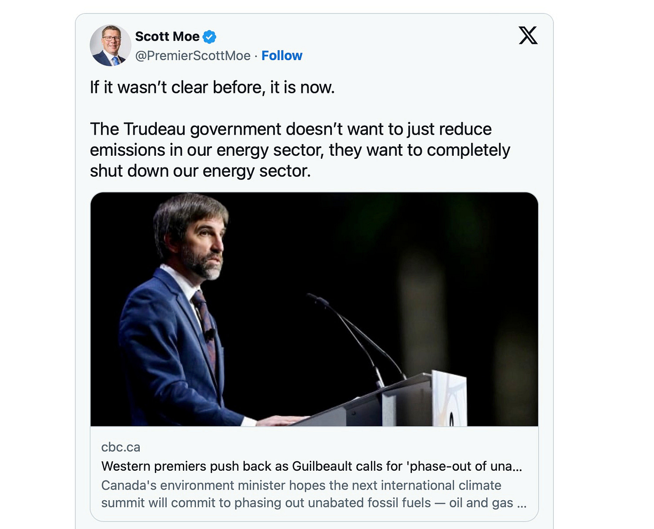
Task: Click the "If it wasn't clear before" sentence
Action: click(x=212, y=87)
